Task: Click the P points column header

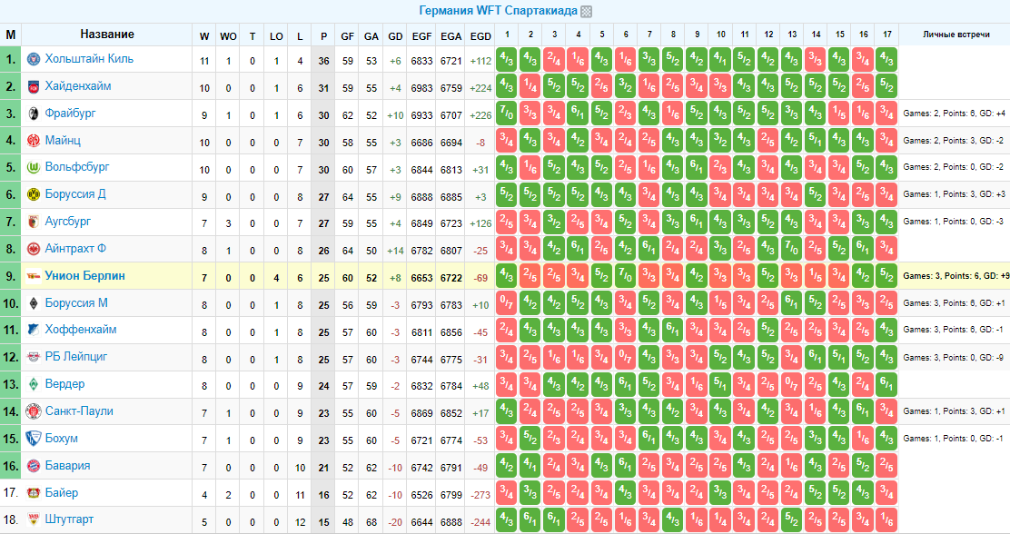Action: click(x=323, y=36)
